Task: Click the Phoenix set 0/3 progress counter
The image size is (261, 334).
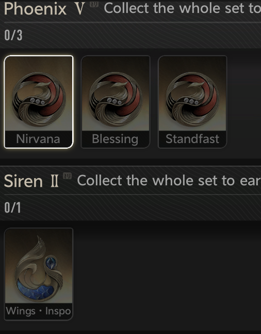Action: click(x=13, y=35)
